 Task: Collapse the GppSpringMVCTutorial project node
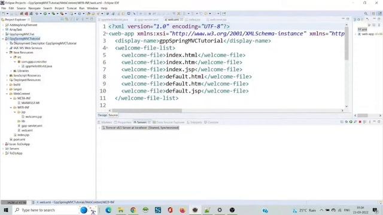[3, 38]
